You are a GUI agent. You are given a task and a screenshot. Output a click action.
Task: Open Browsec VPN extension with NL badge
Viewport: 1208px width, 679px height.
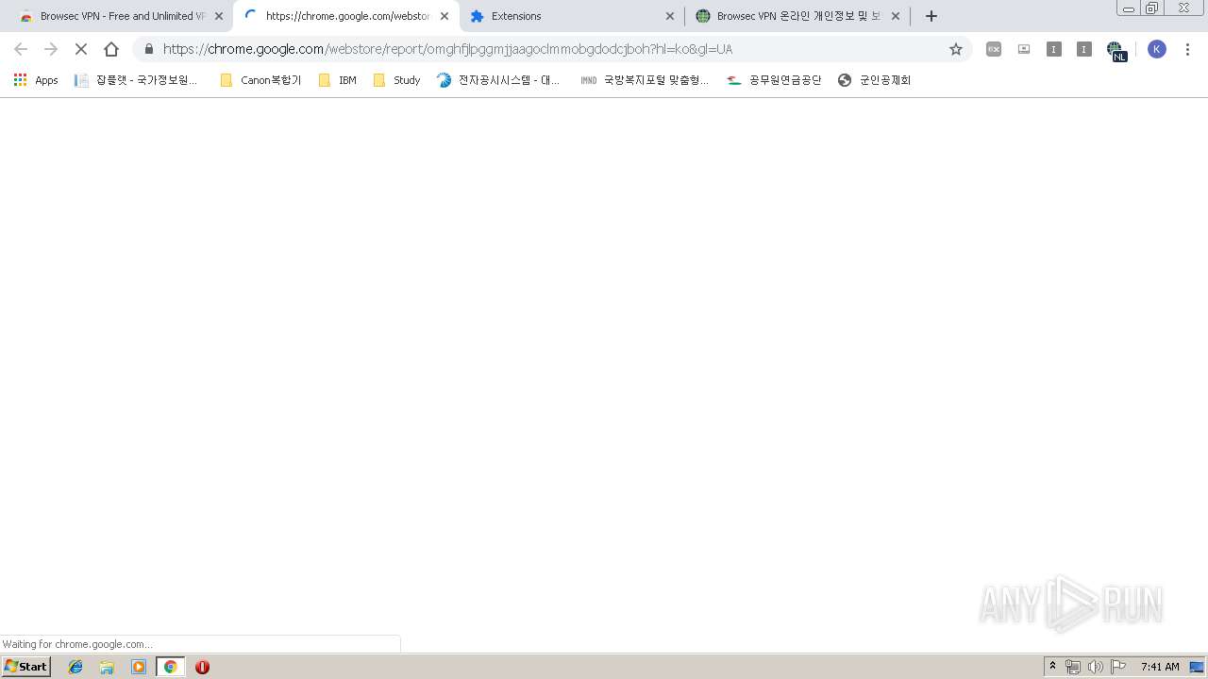pos(1116,50)
